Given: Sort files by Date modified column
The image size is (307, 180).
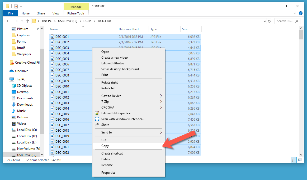Looking at the screenshot, I should 129,29.
